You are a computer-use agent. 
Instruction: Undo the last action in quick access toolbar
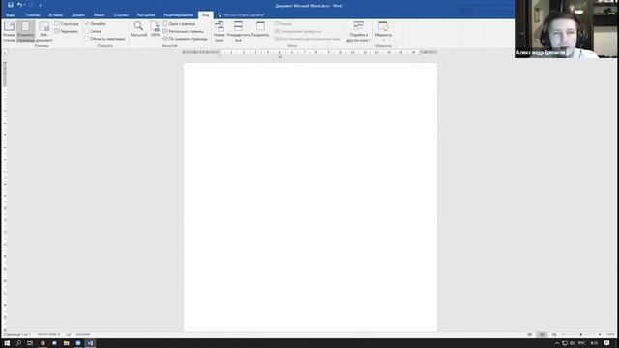(19, 5)
